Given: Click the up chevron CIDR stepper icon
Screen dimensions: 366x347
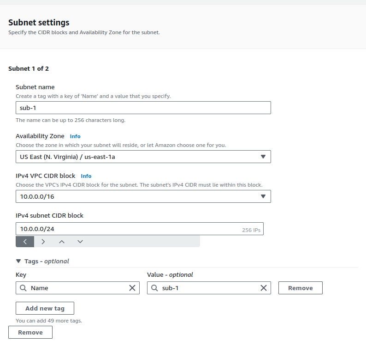Looking at the screenshot, I should (x=62, y=241).
